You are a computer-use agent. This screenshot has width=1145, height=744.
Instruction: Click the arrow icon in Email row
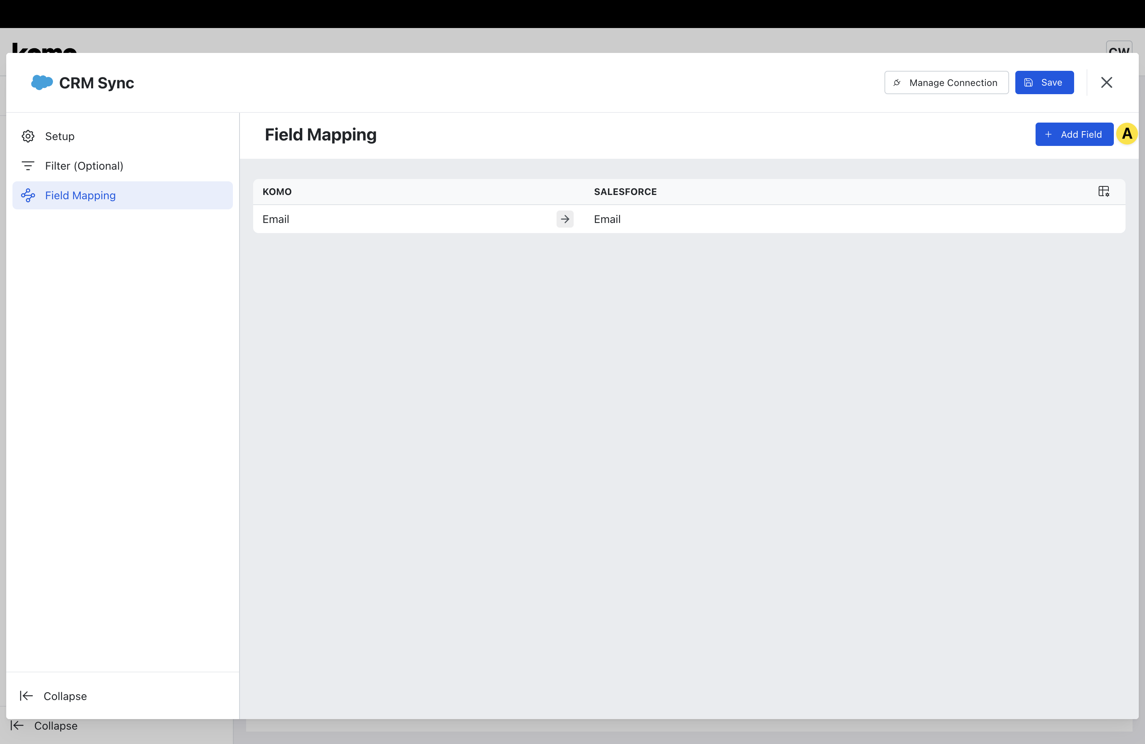click(x=565, y=219)
